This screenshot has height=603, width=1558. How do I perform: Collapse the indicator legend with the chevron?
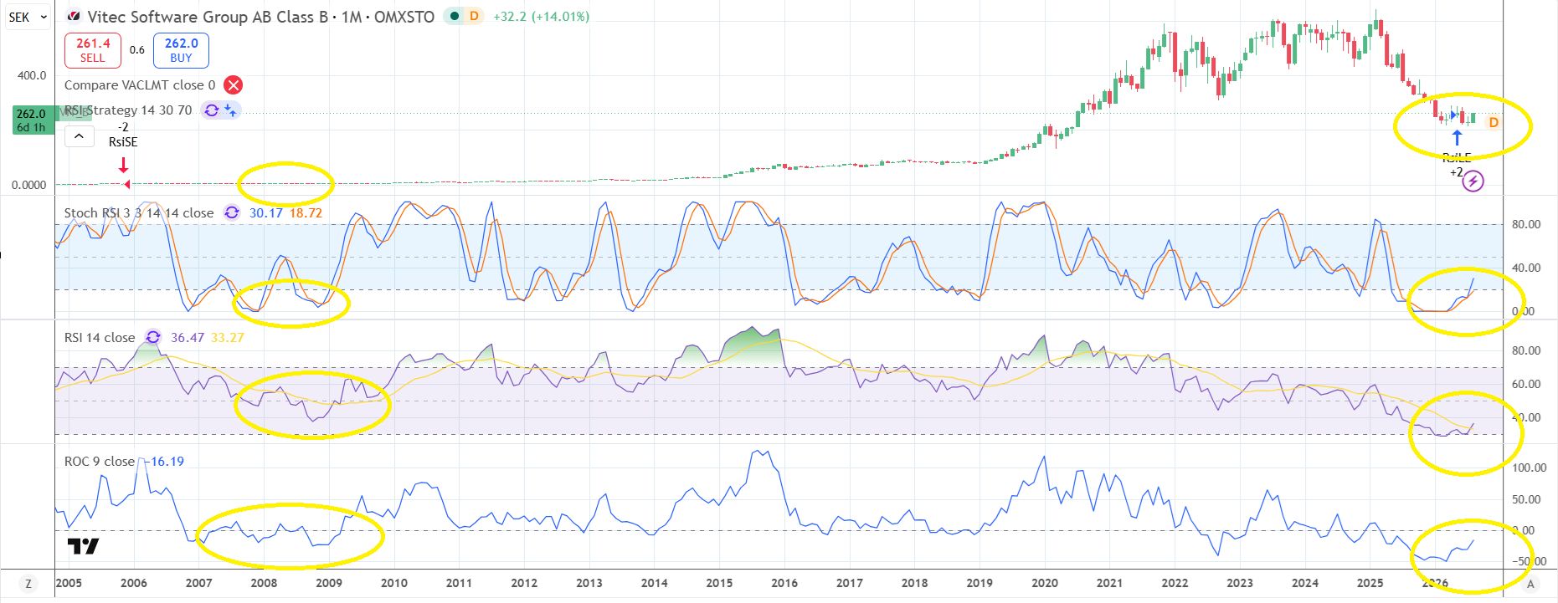[80, 135]
